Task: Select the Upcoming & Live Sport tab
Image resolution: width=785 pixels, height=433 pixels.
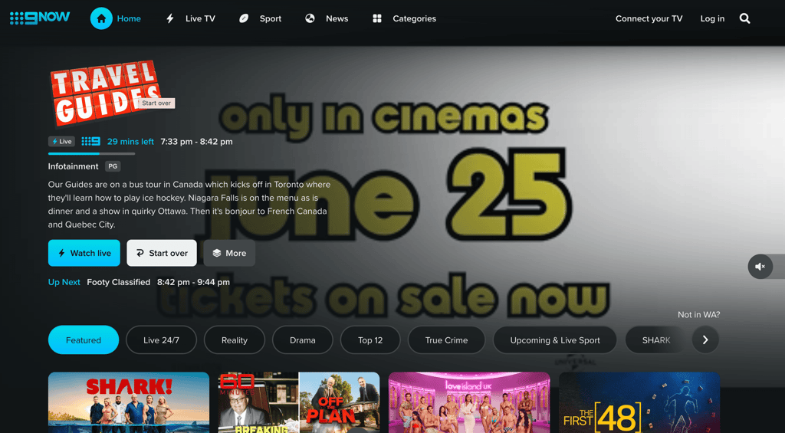Action: coord(555,340)
